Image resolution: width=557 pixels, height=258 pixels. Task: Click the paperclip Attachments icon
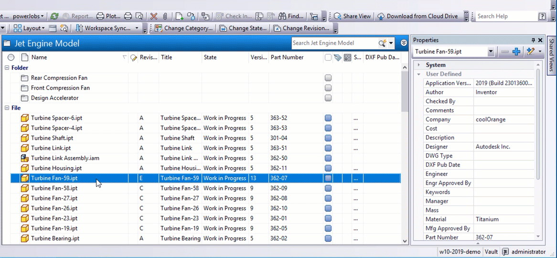click(x=165, y=16)
